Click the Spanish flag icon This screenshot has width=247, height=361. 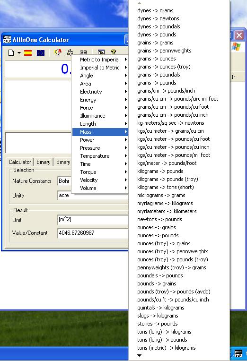[28, 53]
